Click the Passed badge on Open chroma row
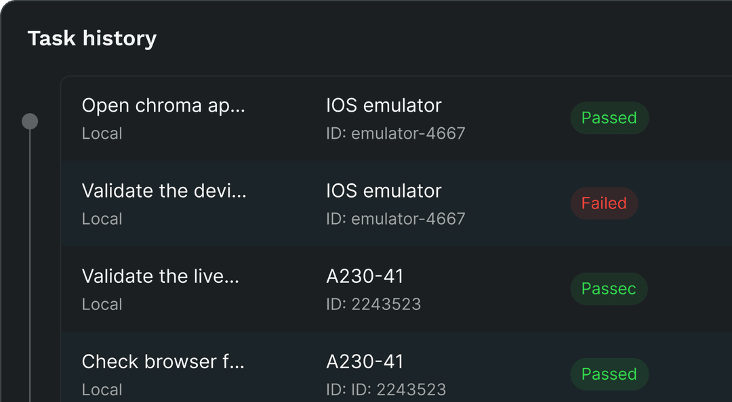The image size is (732, 402). tap(609, 118)
